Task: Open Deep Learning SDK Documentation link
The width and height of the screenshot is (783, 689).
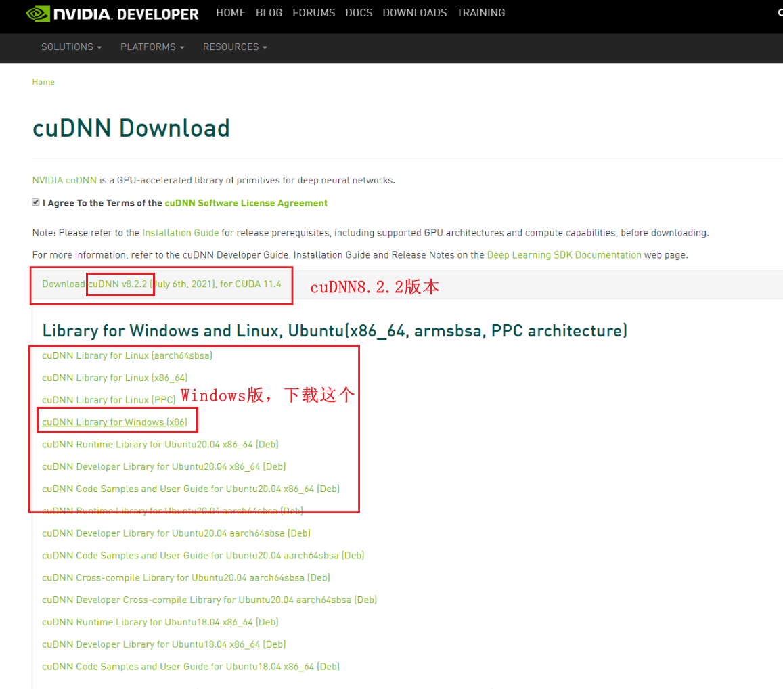Action: tap(564, 255)
